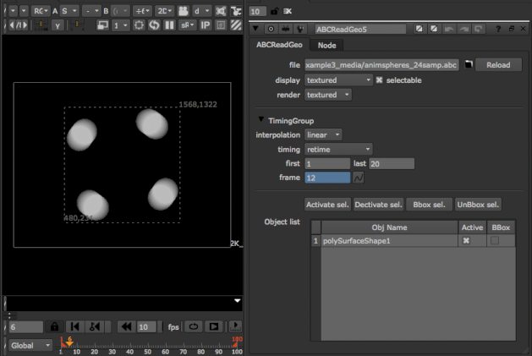532x356 pixels.
Task: Open the display mode dropdown
Action: [338, 80]
